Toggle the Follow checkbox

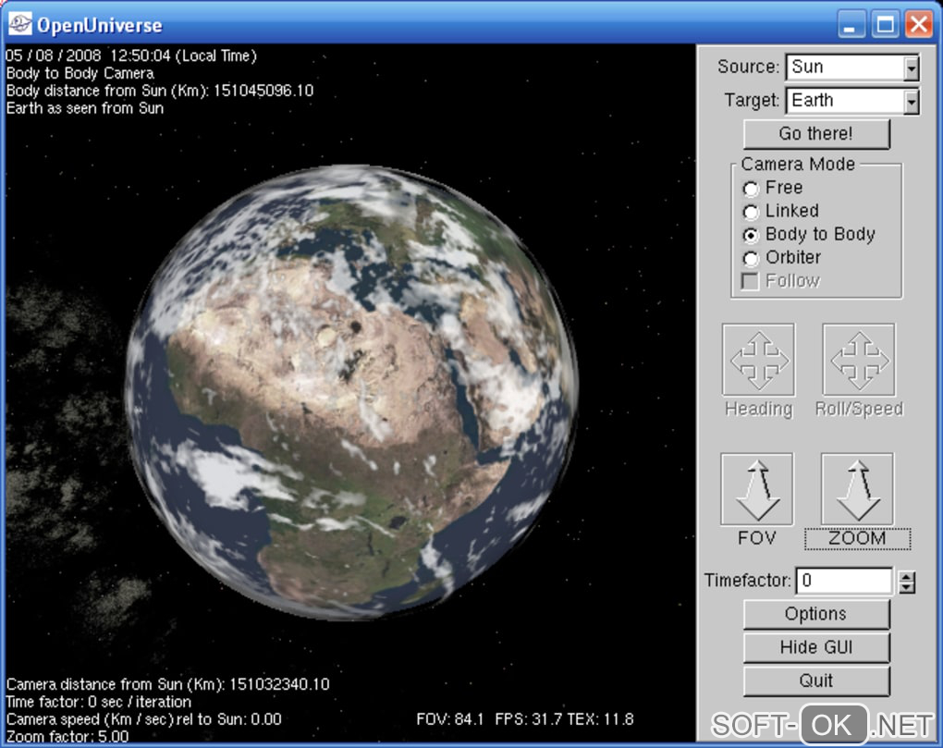[x=750, y=281]
